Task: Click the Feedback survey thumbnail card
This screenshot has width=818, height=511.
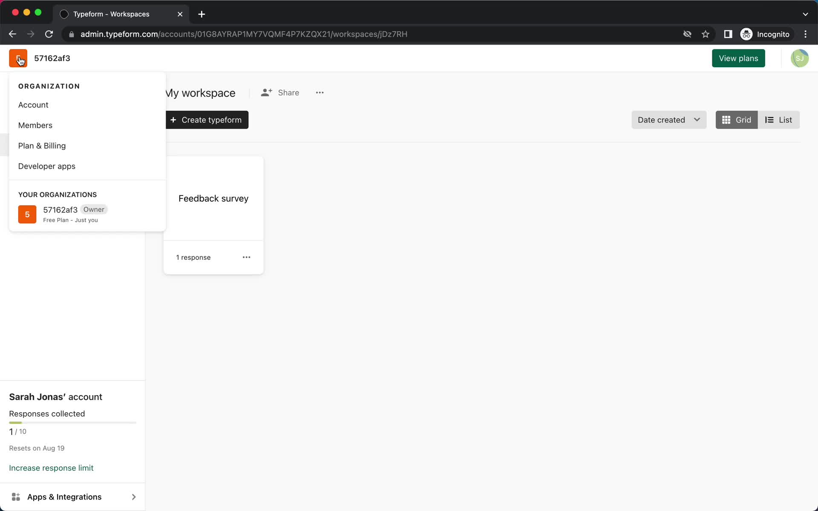Action: 213,198
